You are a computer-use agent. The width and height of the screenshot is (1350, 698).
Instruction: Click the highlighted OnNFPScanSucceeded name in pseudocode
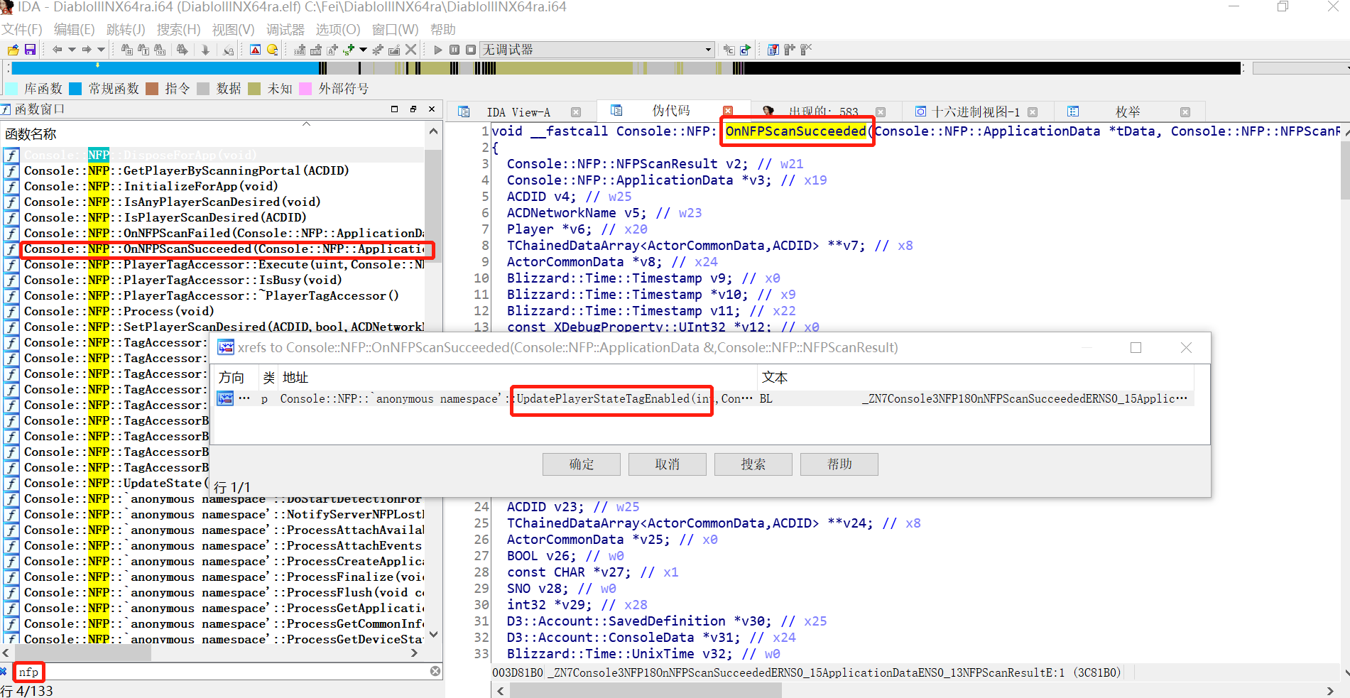point(795,131)
